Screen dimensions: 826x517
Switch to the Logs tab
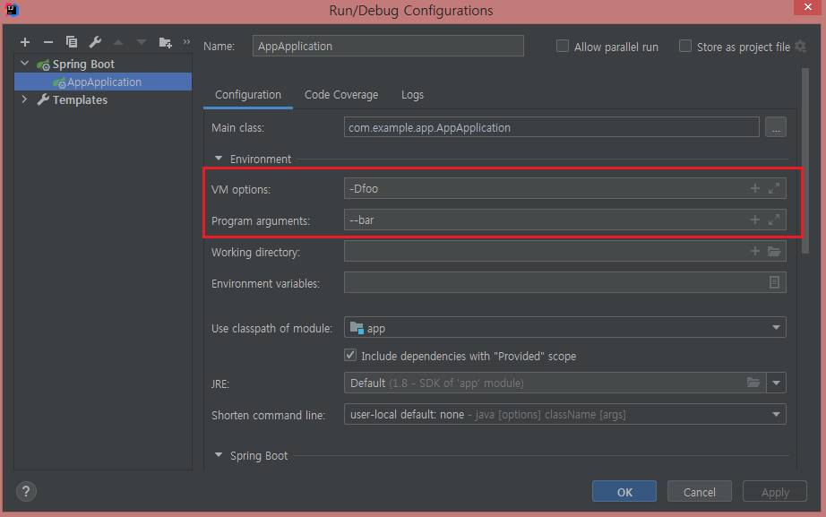[x=412, y=95]
